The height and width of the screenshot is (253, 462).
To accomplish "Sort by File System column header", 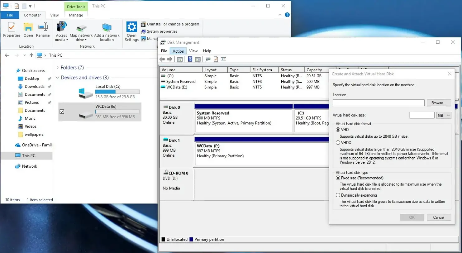I will pyautogui.click(x=264, y=70).
